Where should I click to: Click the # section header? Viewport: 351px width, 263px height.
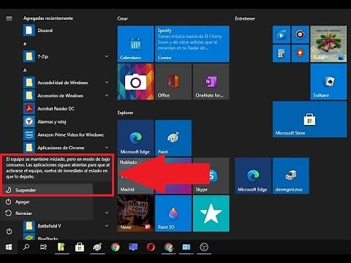click(x=25, y=44)
